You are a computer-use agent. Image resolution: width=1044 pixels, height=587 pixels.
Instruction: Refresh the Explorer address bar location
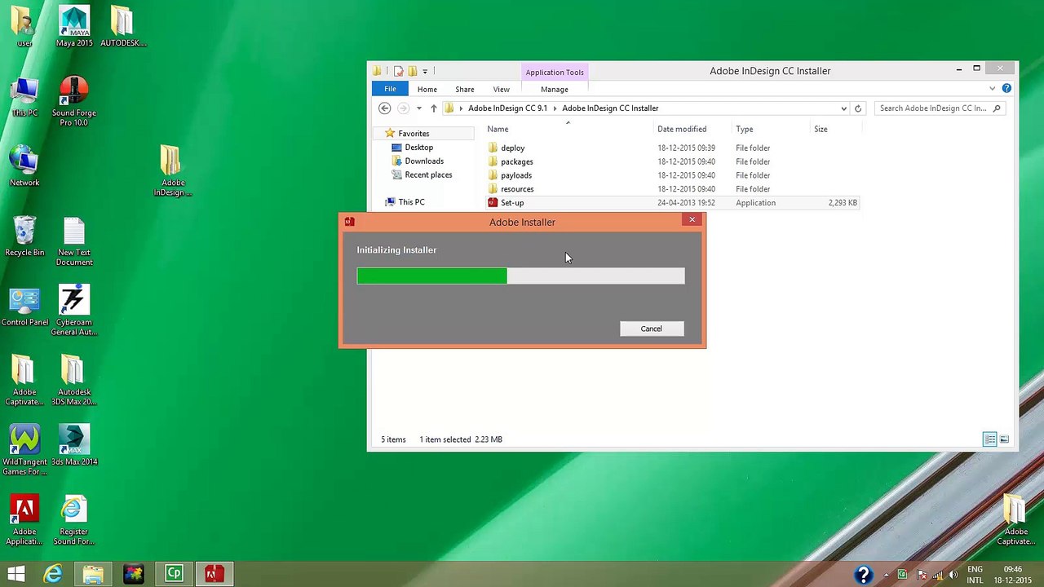pyautogui.click(x=857, y=108)
